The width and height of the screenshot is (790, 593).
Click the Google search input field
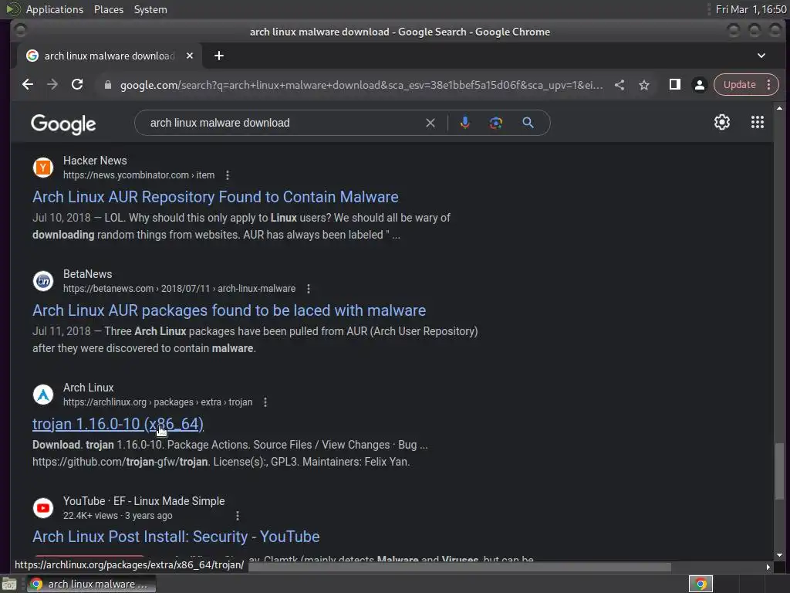tap(282, 123)
